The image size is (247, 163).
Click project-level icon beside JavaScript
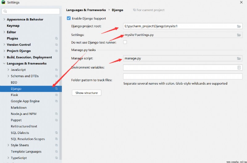pos(57,70)
